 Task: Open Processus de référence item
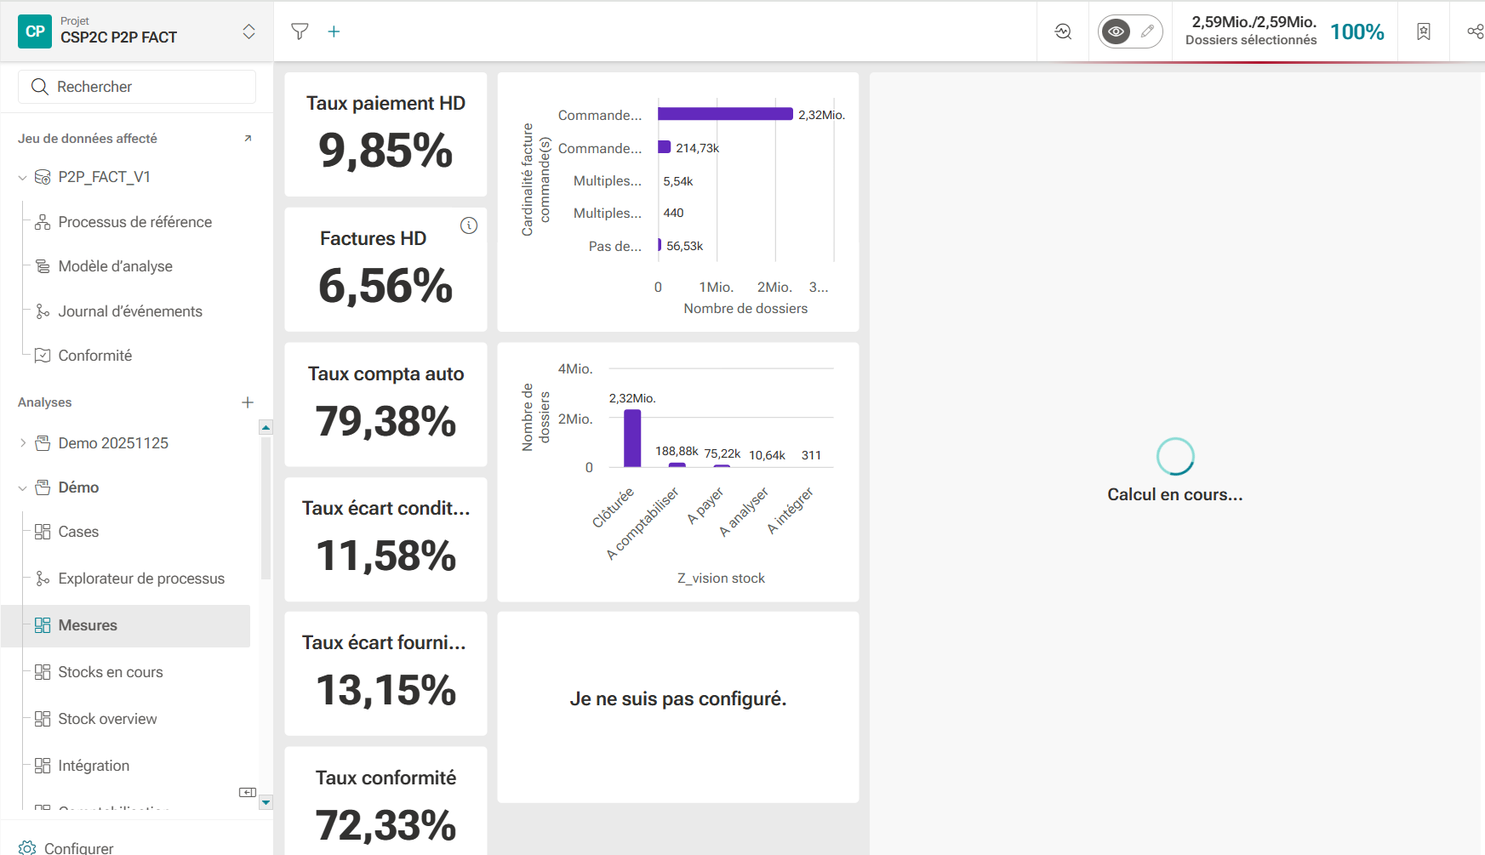point(134,222)
